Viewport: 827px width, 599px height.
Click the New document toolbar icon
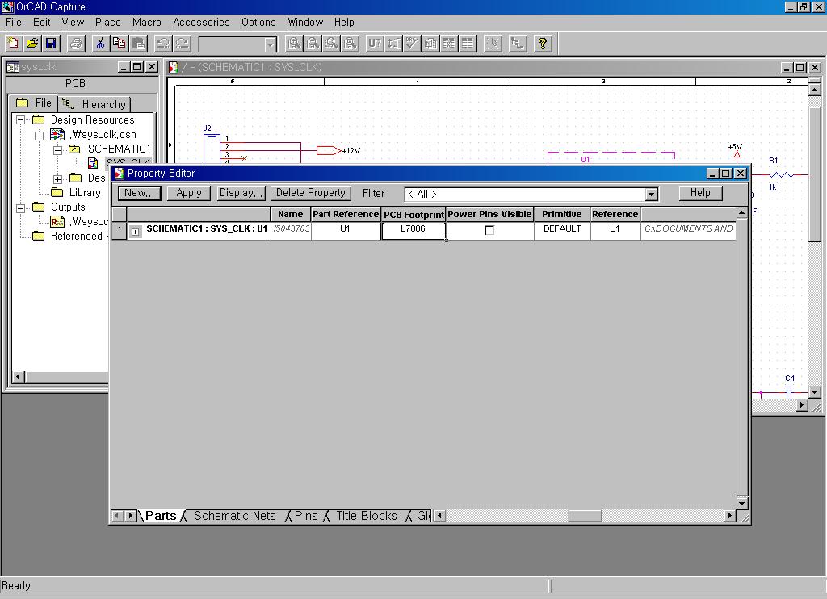click(x=13, y=44)
